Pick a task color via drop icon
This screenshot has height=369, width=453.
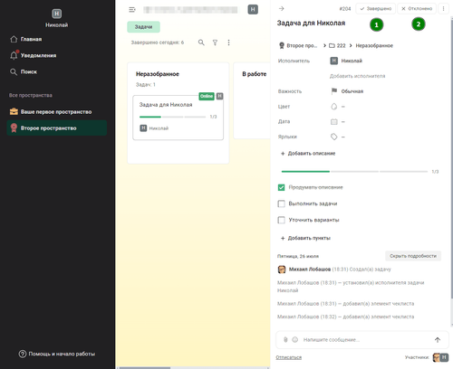(x=333, y=107)
